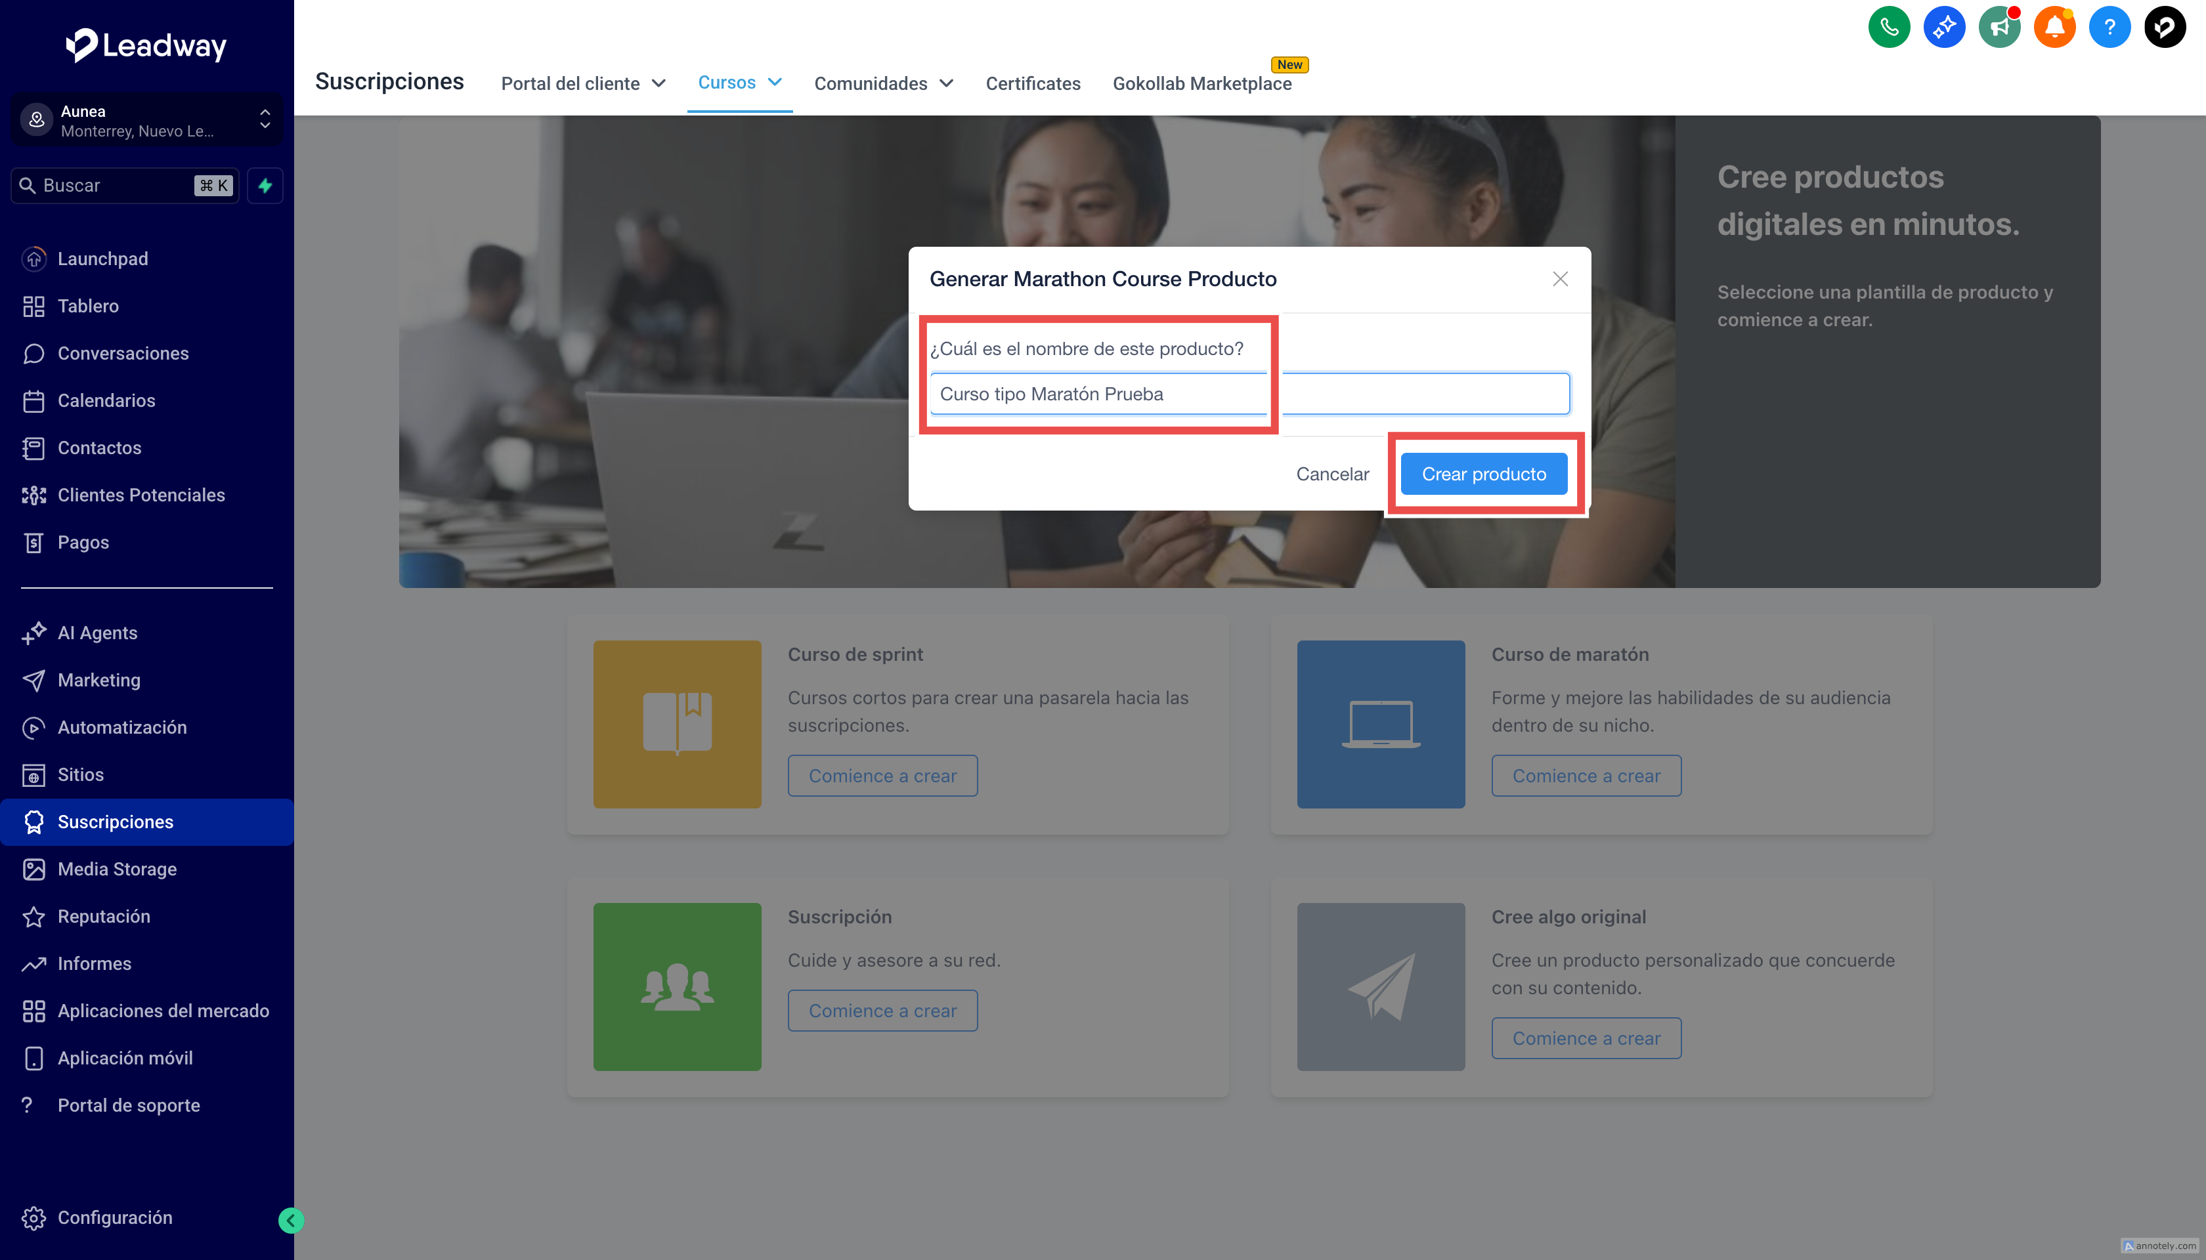Open the megaphone announcements icon
Screen dimensions: 2206x1260
(x=1999, y=28)
